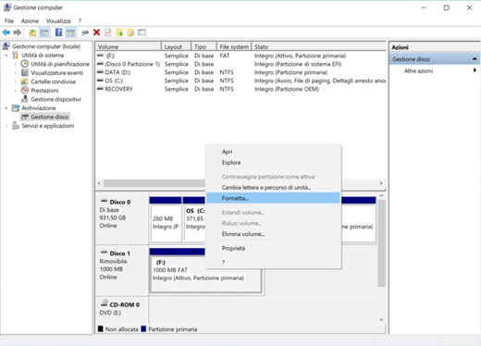Click the volume list horizontal scrollbar right arrow
This screenshot has height=346, width=481.
coord(381,183)
